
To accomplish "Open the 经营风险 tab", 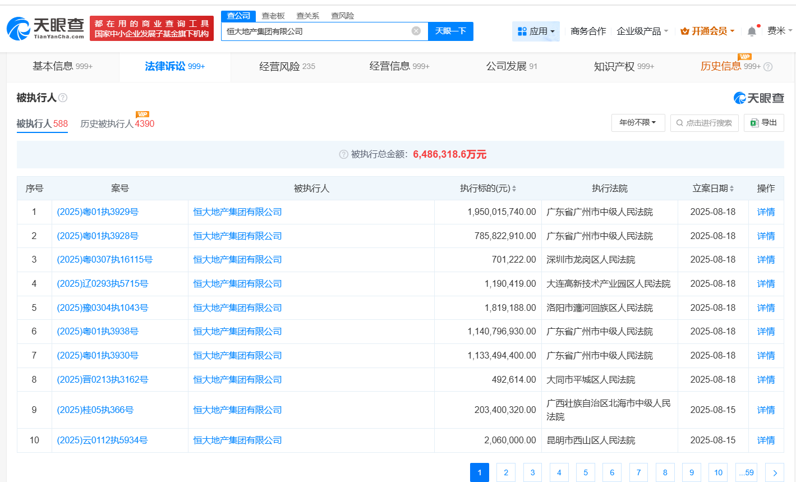I will tap(287, 66).
